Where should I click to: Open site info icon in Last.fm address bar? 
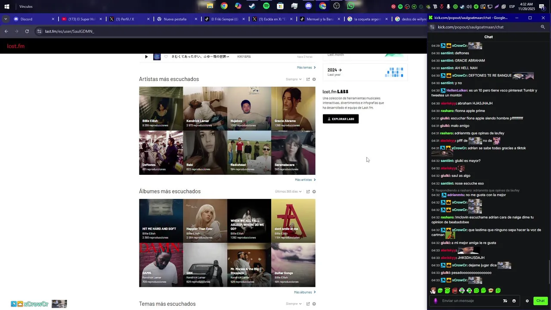tap(39, 31)
